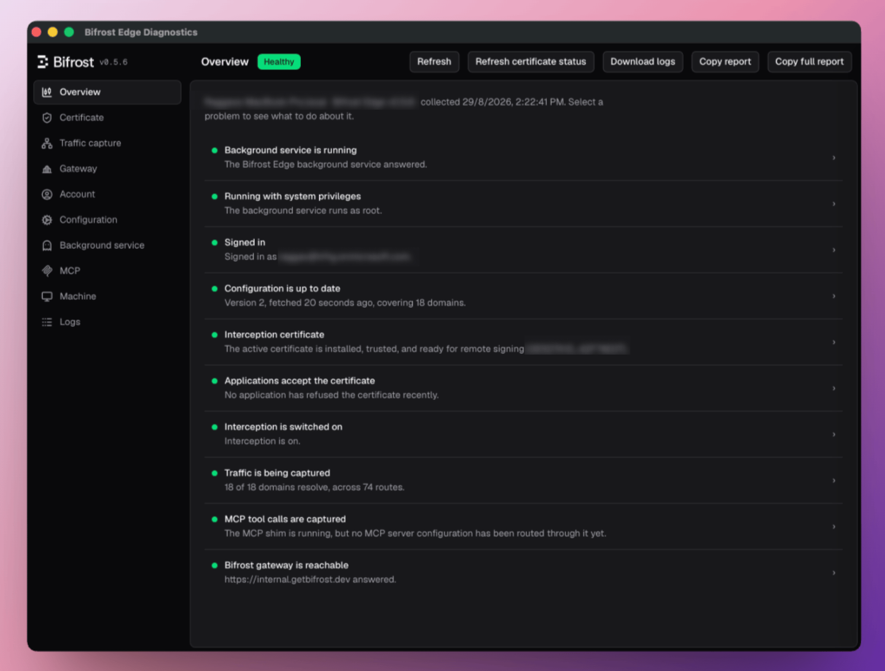Click the Configuration gear icon
This screenshot has height=671, width=885.
pyautogui.click(x=47, y=220)
